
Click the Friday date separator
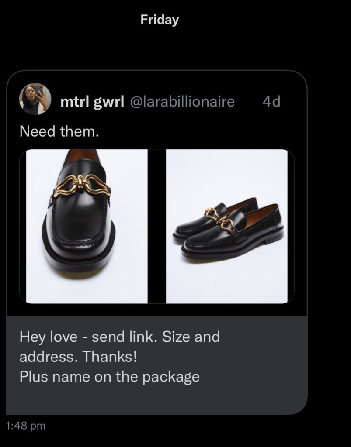coord(160,20)
